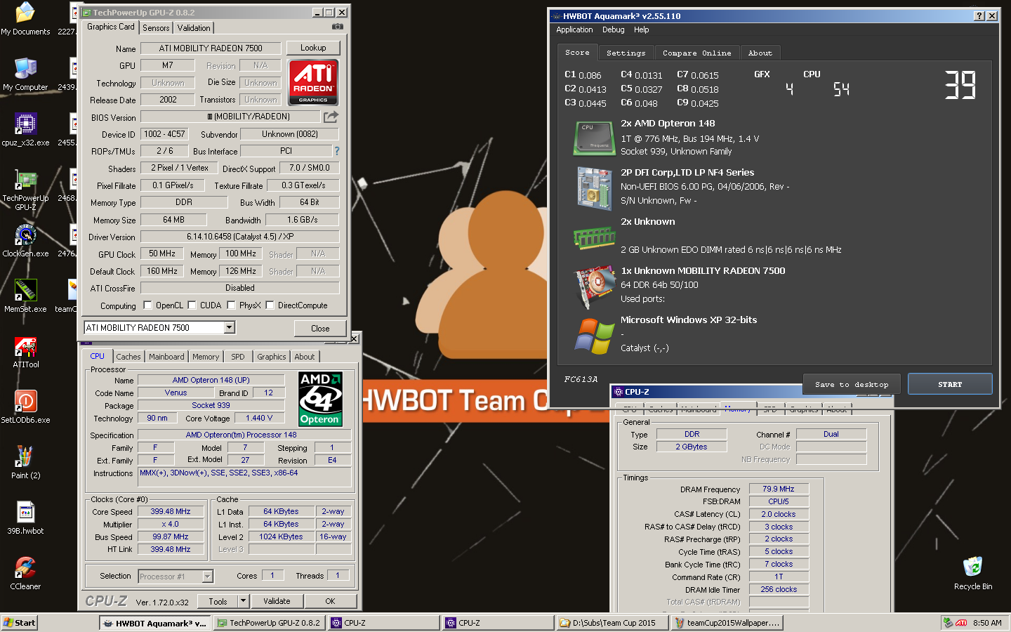The height and width of the screenshot is (632, 1011).
Task: Open the Recycle Bin
Action: tap(972, 574)
